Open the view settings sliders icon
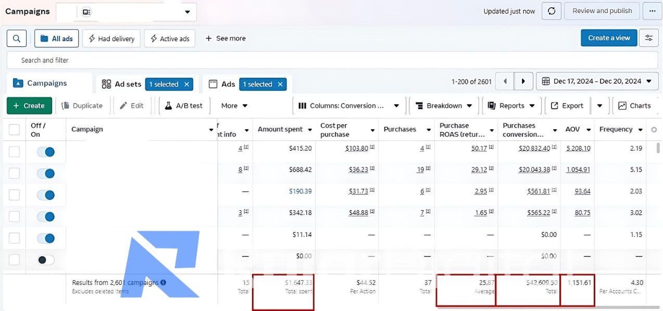This screenshot has width=663, height=311. click(x=648, y=38)
